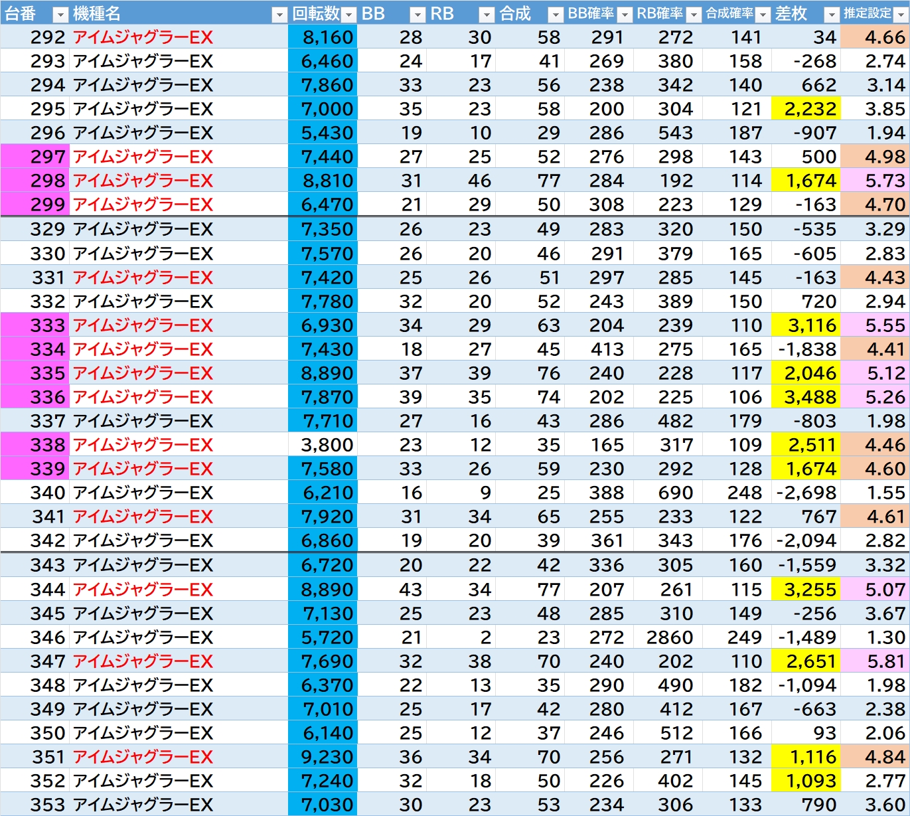Select the BB count cell 43
The width and height of the screenshot is (910, 816).
pyautogui.click(x=392, y=590)
